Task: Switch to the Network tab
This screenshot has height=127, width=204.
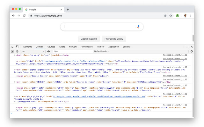Action: [x=73, y=47]
